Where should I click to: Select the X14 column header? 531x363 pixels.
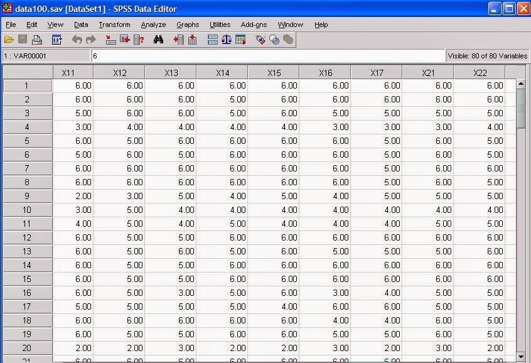pos(222,72)
